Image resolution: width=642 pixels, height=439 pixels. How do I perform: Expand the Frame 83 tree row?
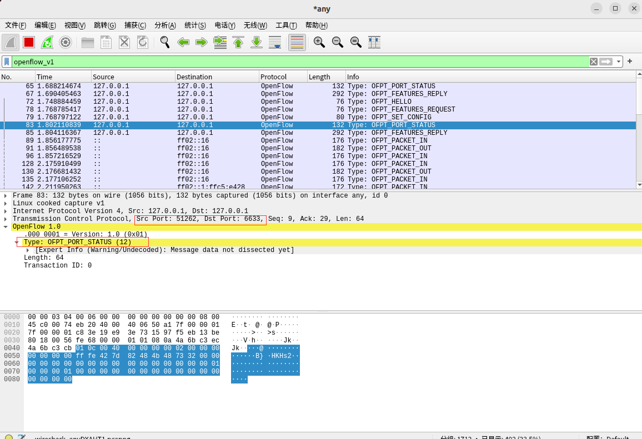coord(6,196)
